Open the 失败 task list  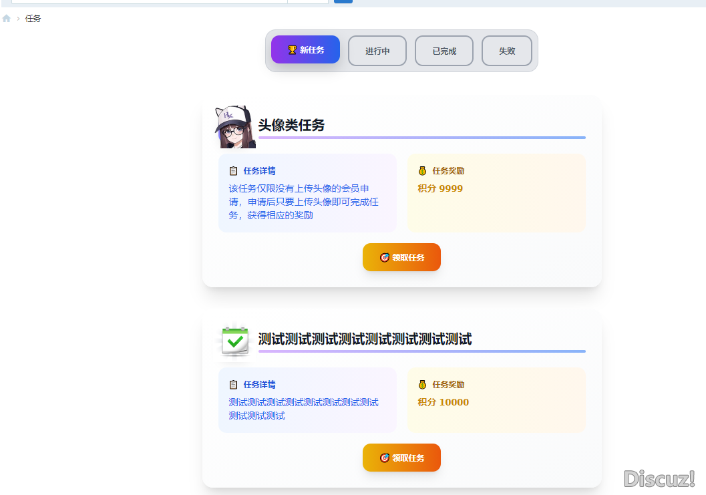(507, 50)
